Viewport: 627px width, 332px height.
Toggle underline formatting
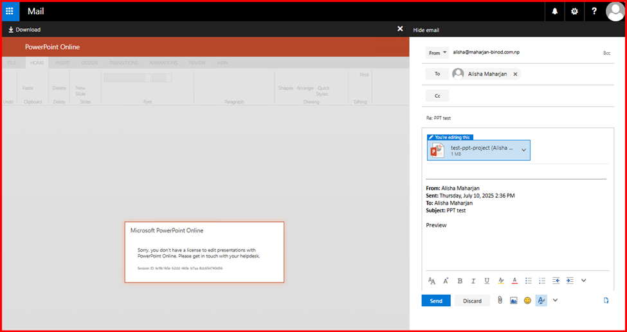[x=487, y=281]
